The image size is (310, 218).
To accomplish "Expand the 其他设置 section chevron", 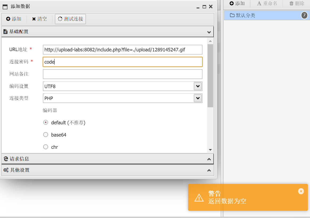I will click(x=209, y=171).
